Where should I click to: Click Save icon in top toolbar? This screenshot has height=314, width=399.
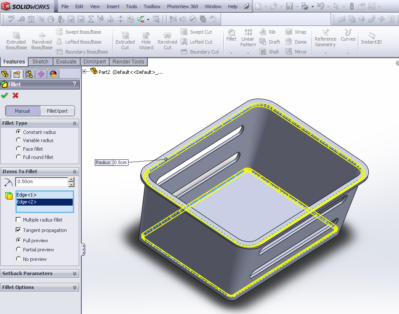point(290,6)
